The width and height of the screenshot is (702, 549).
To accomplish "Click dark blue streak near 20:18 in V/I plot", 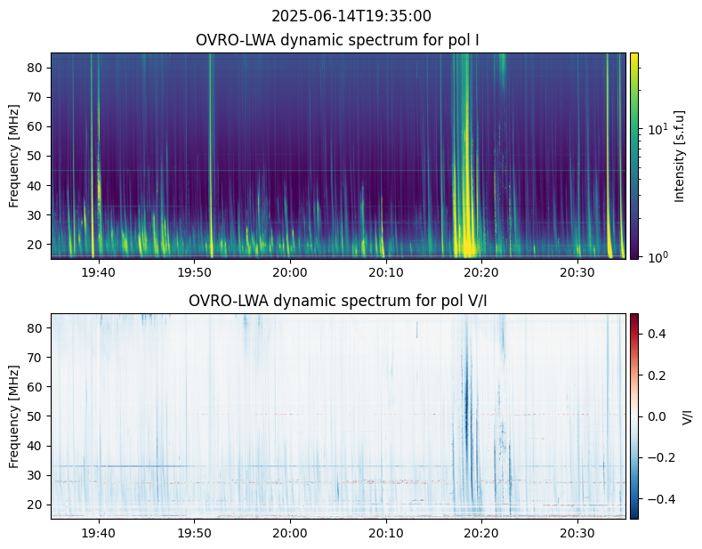I will [464, 400].
